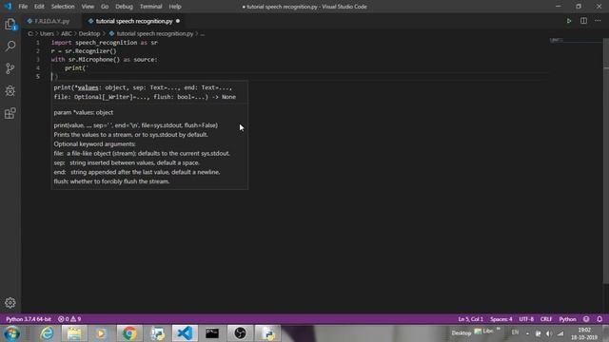Click Desktop in the breadcrumb path
The height and width of the screenshot is (342, 609).
(x=89, y=34)
